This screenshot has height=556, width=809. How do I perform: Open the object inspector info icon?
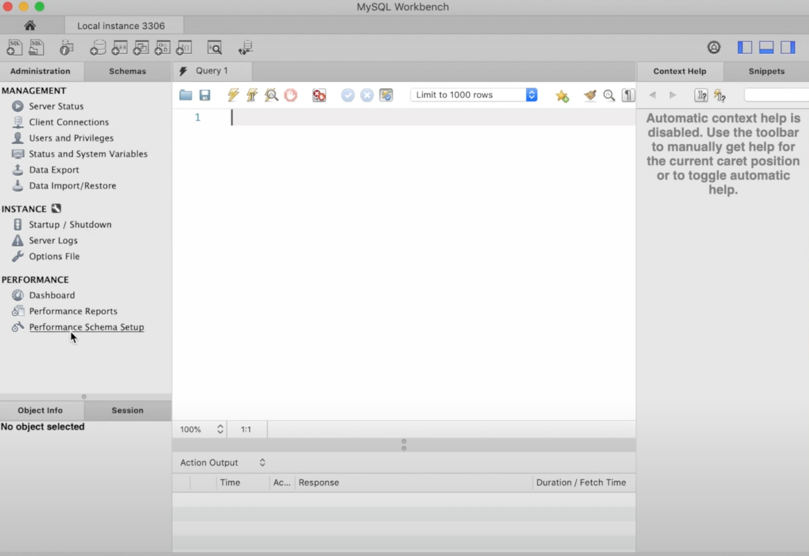66,47
